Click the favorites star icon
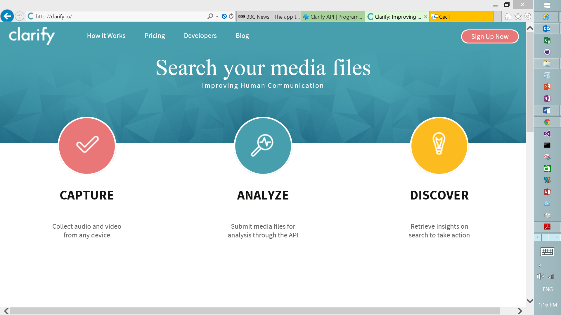Screen dimensions: 561x315 518,17
